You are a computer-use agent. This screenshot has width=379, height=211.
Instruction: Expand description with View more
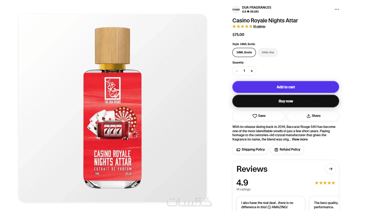pyautogui.click(x=300, y=139)
